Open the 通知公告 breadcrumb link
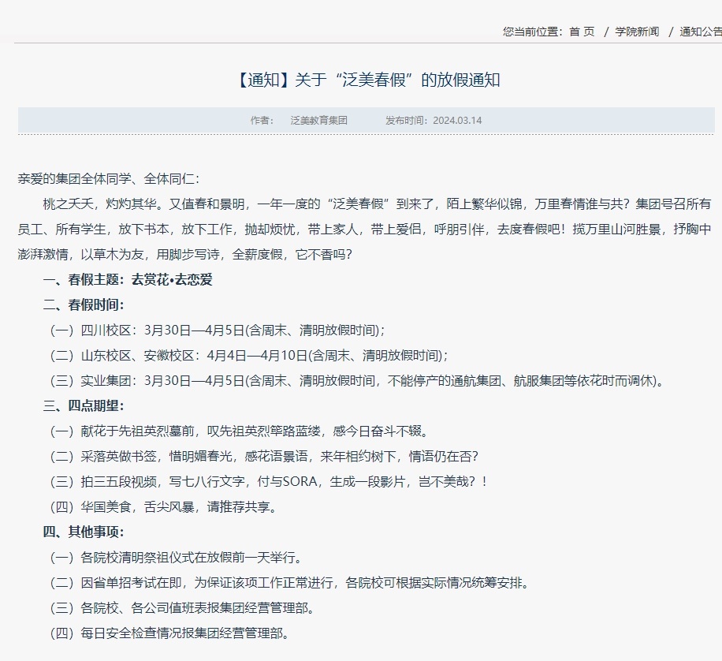The height and width of the screenshot is (661, 722). [701, 32]
